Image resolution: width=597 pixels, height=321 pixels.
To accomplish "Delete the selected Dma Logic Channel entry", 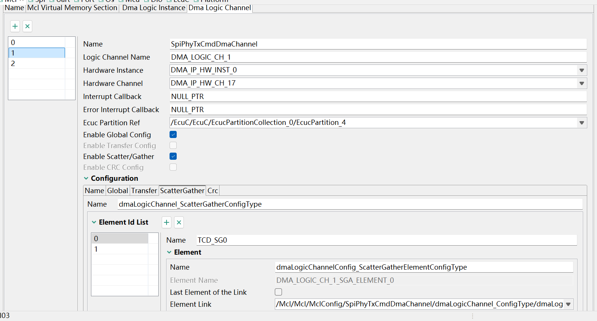I will tap(27, 26).
